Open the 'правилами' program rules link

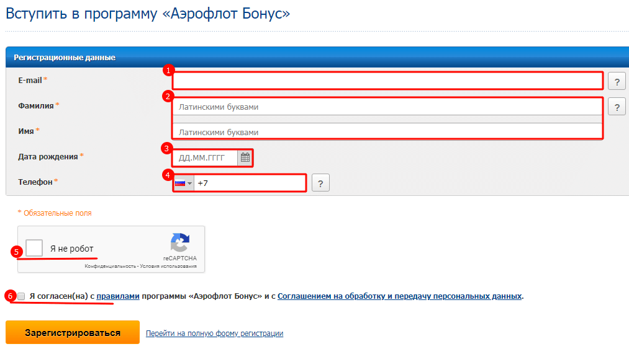(x=118, y=296)
